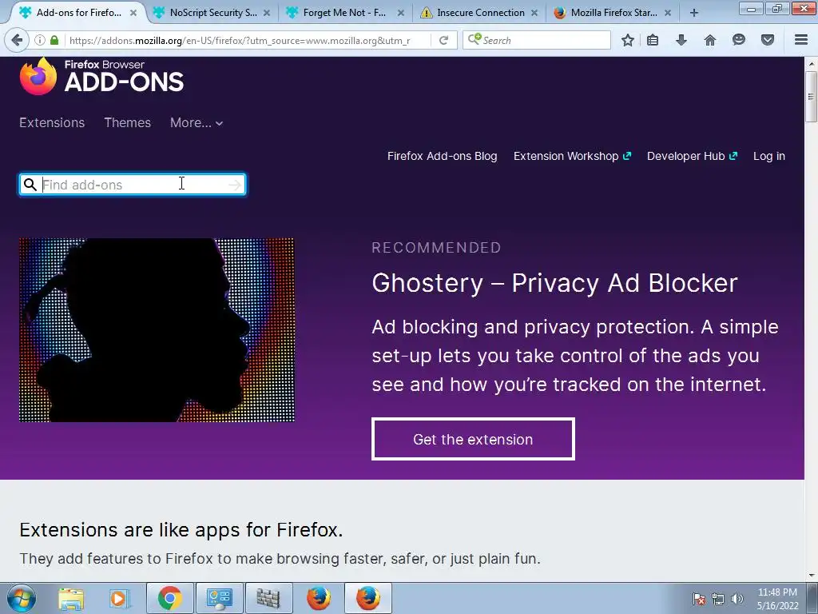
Task: Open Firefox Add-ons Blog link
Action: (x=442, y=156)
